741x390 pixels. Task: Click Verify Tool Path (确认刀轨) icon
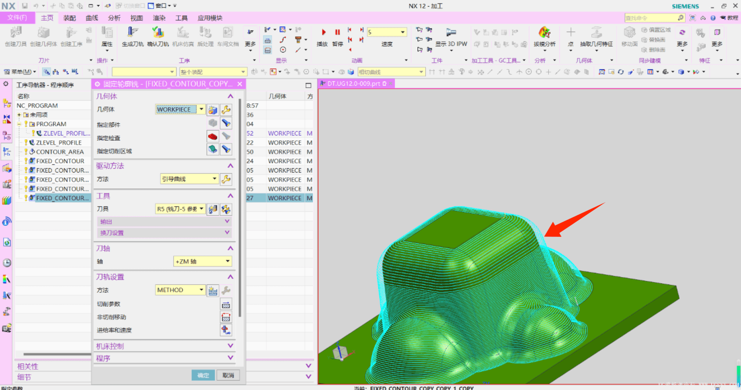(158, 32)
